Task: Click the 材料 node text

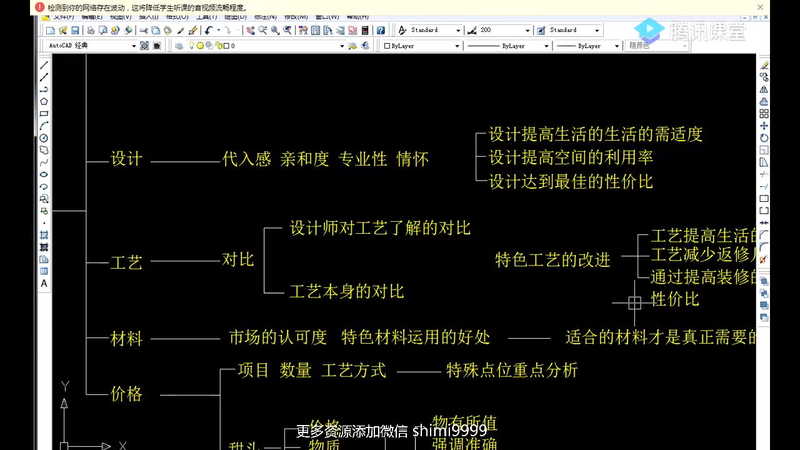Action: point(127,338)
